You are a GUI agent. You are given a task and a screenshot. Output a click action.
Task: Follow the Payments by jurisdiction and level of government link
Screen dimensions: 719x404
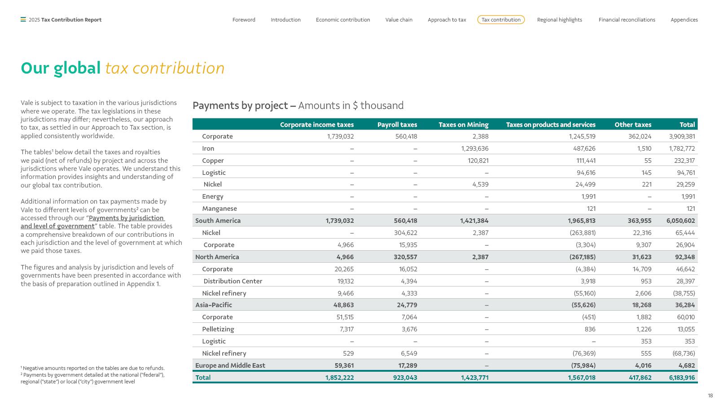(93, 222)
